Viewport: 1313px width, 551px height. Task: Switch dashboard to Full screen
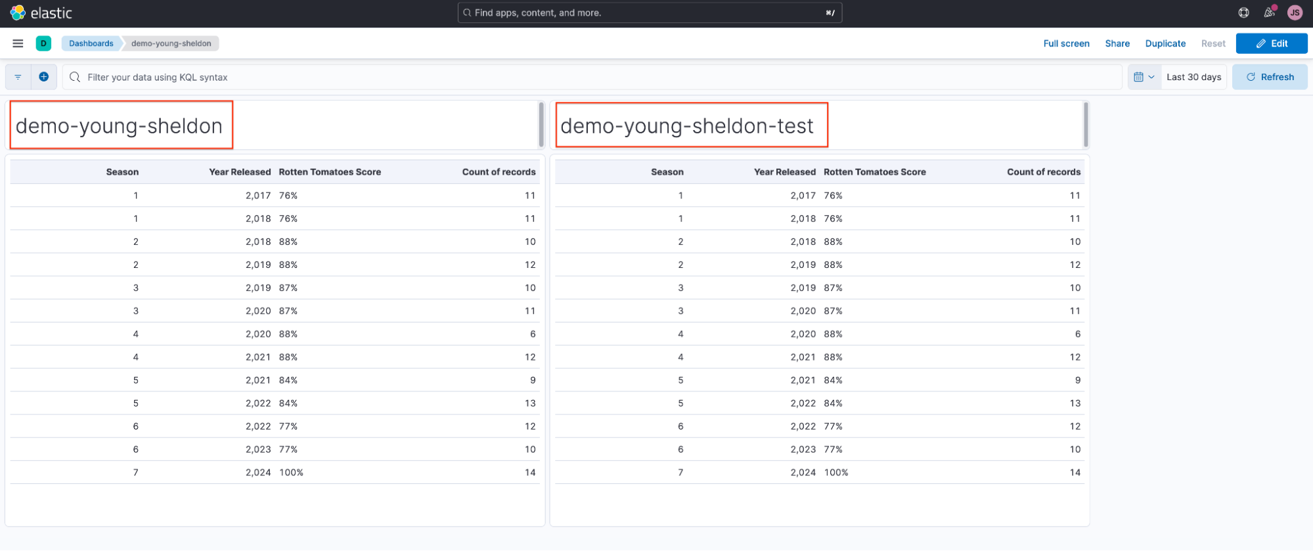click(x=1066, y=43)
